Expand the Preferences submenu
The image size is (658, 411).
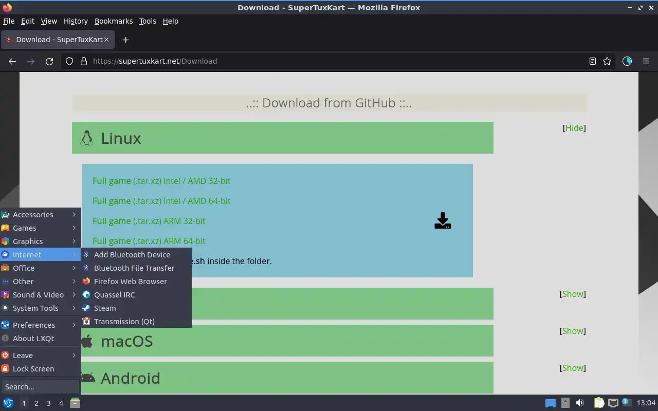coord(40,325)
